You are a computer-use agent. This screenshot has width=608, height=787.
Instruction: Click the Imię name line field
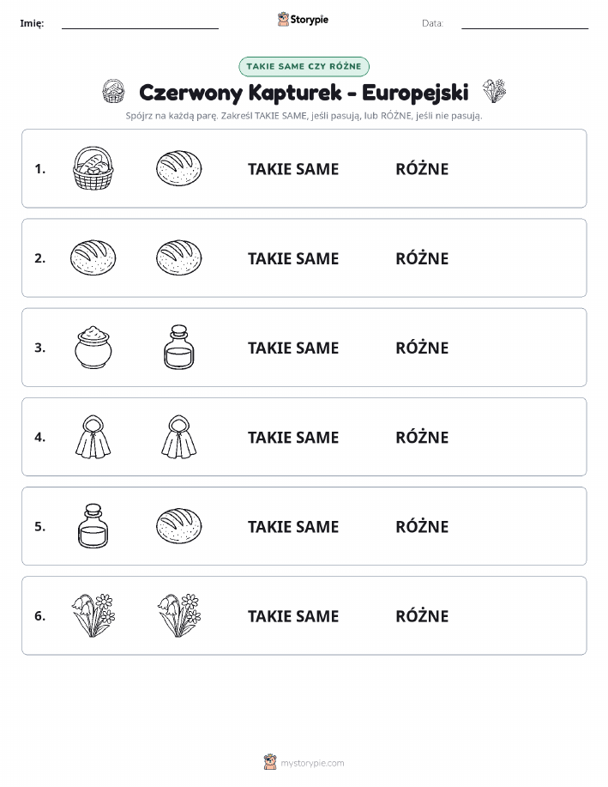click(140, 24)
